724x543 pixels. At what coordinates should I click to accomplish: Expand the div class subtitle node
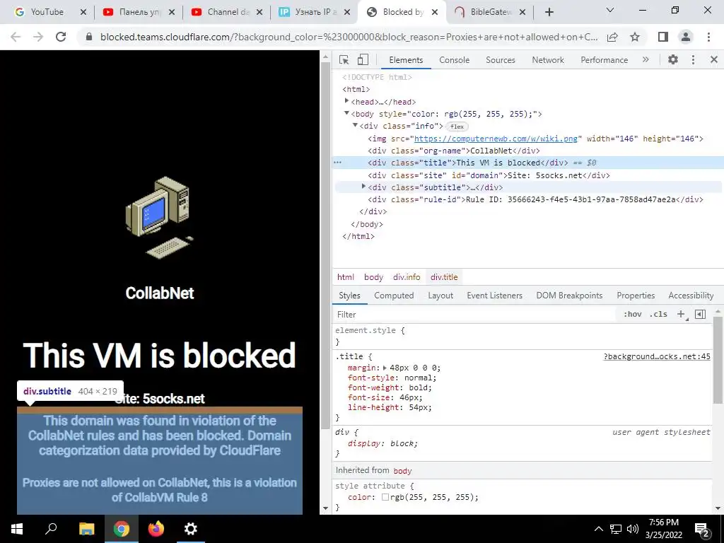[364, 187]
